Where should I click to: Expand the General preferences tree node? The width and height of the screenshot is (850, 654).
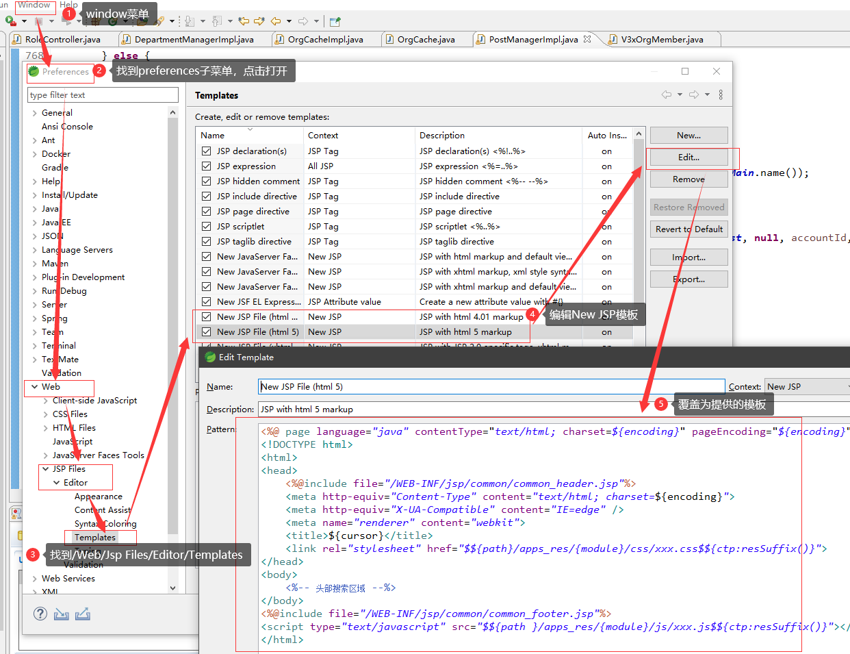point(34,113)
